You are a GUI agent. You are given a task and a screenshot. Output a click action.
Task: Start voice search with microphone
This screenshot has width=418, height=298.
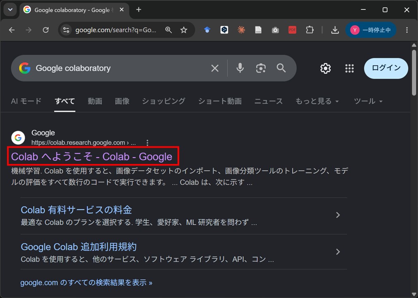click(240, 68)
